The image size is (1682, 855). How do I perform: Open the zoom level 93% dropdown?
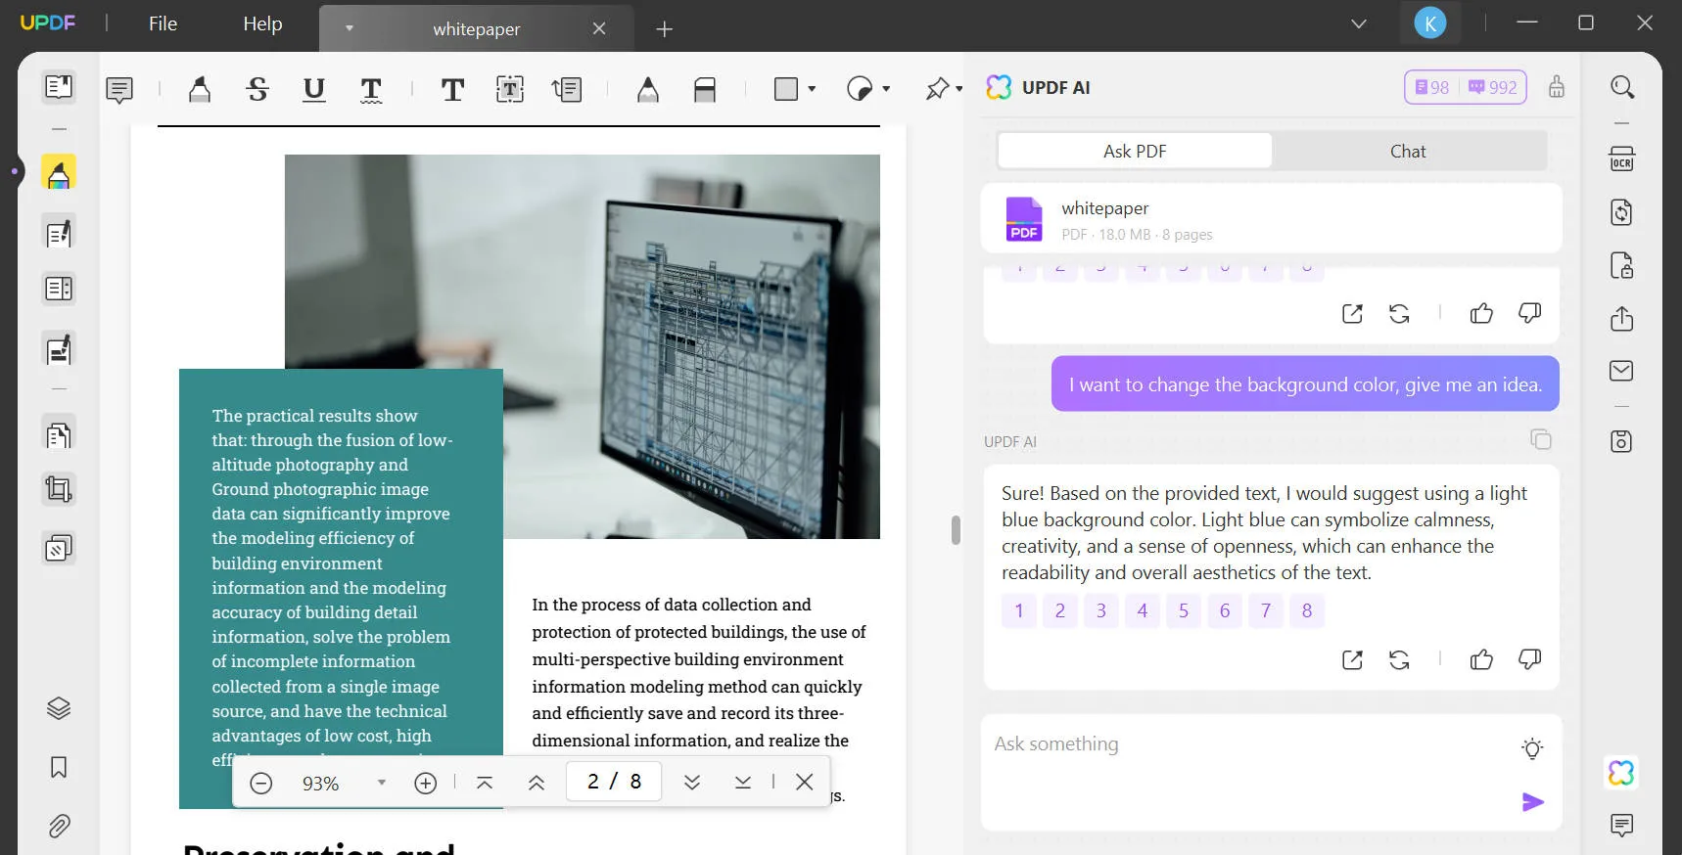click(382, 783)
